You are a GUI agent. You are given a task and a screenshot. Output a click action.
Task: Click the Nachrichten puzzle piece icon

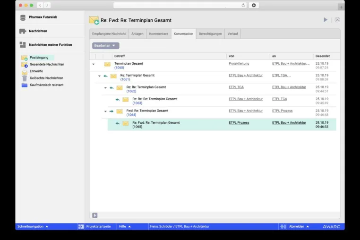tap(23, 31)
